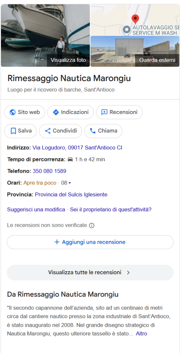Click the Chiama phone icon
The width and height of the screenshot is (181, 353).
click(92, 131)
